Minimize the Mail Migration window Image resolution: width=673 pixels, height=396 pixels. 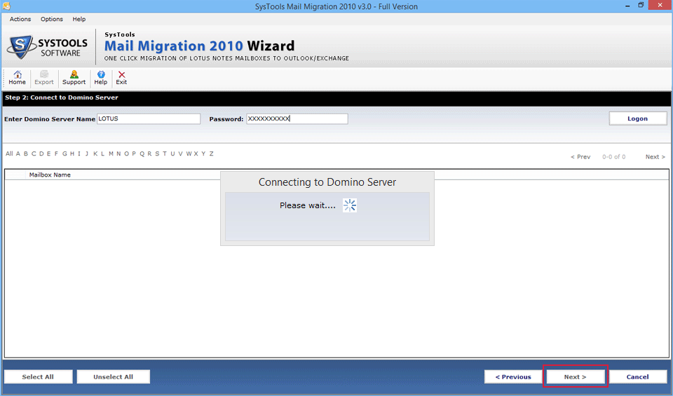point(627,6)
